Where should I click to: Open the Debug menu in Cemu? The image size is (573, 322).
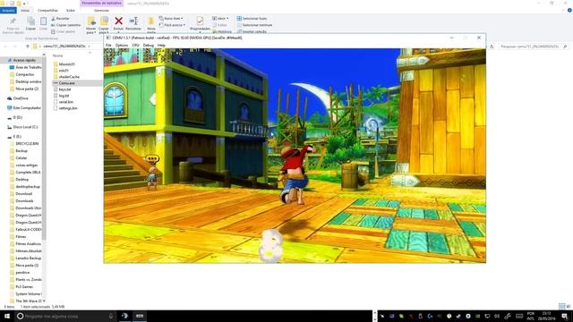149,46
